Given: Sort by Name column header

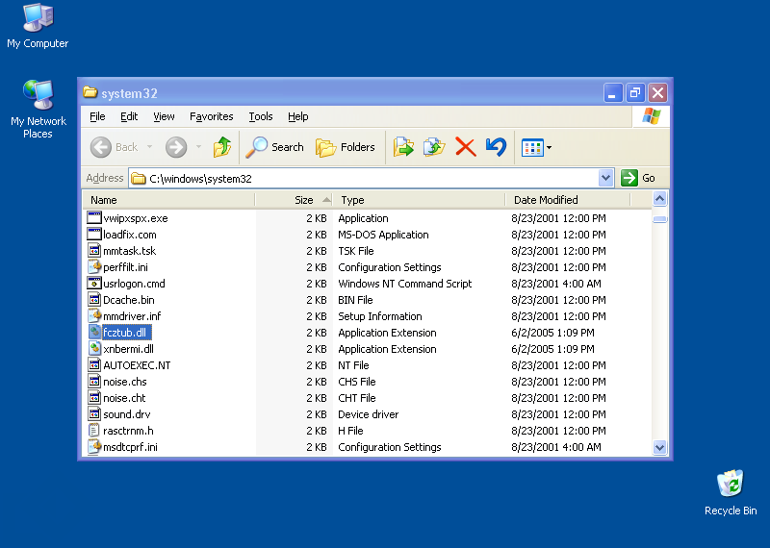Looking at the screenshot, I should (167, 200).
